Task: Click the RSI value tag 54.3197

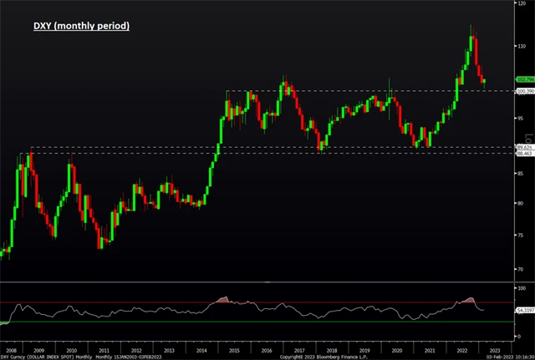Action: pyautogui.click(x=525, y=310)
